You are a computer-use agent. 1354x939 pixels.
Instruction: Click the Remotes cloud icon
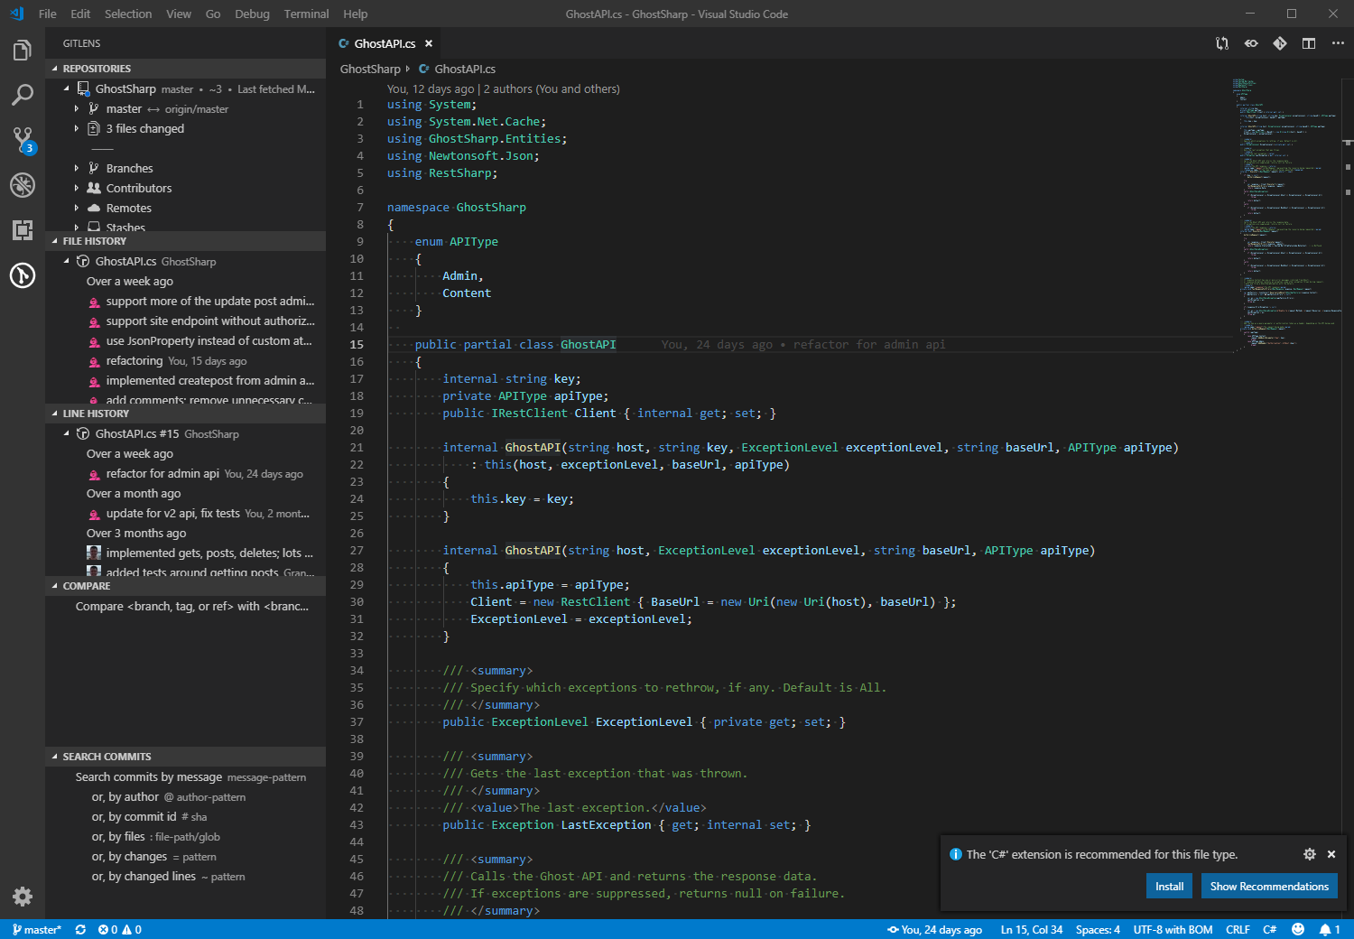[94, 208]
